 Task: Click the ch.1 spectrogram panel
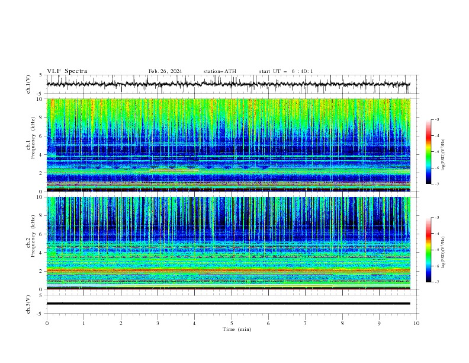click(228, 145)
